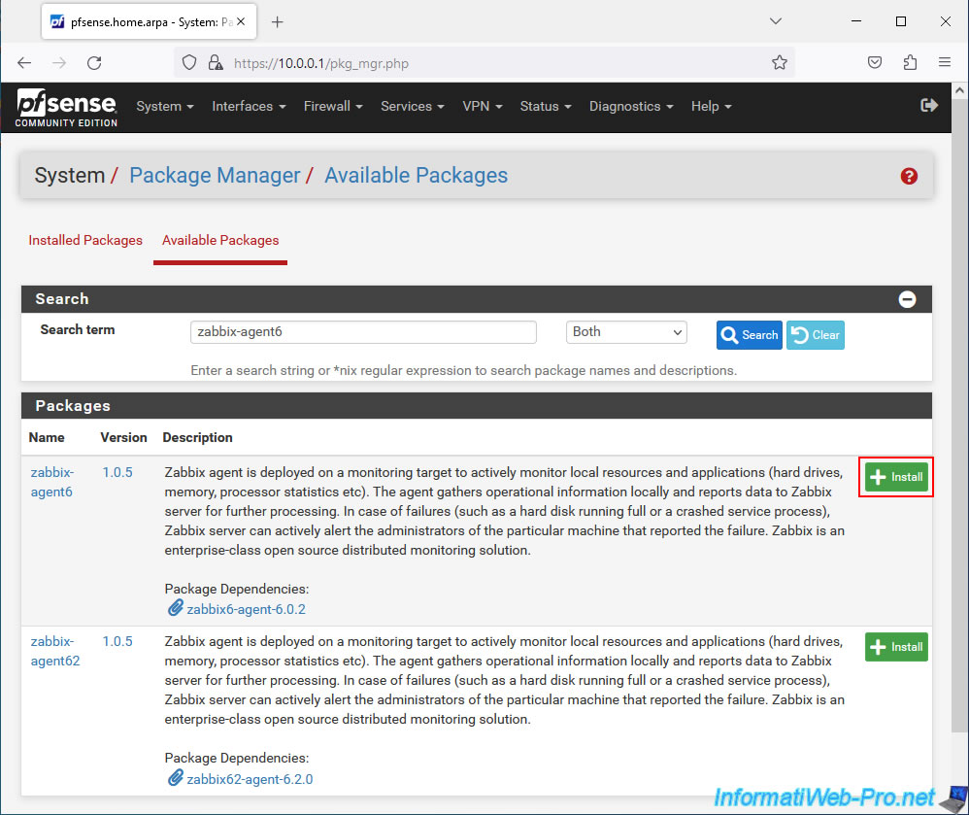The height and width of the screenshot is (815, 969).
Task: Open the Both search scope dropdown
Action: [x=626, y=332]
